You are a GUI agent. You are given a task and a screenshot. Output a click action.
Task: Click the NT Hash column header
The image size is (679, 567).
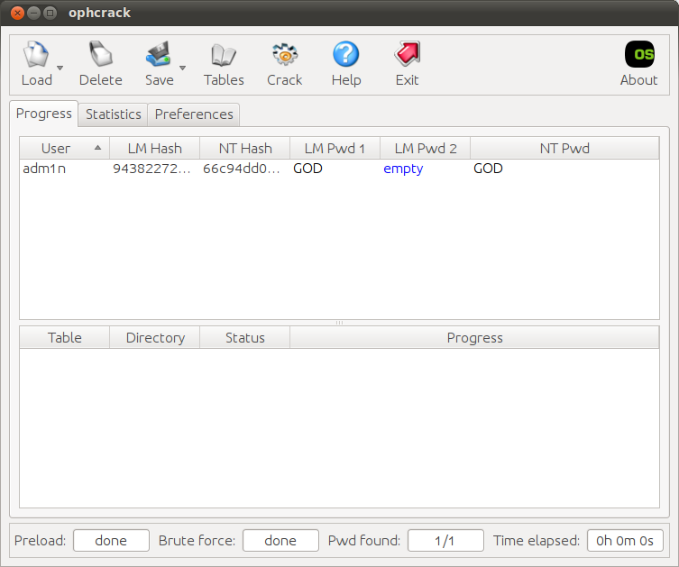[x=245, y=149]
